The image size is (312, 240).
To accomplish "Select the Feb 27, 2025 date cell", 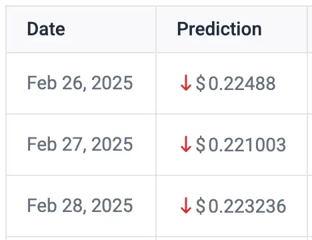I will click(80, 144).
